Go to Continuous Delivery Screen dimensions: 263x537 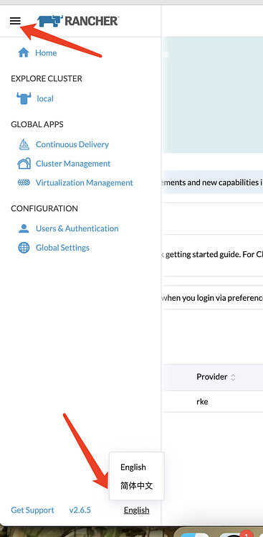coord(72,144)
